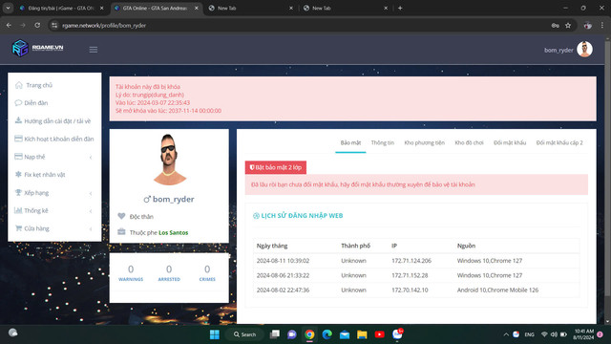Toggle the hamburger sidebar menu icon
611x344 pixels.
94,50
